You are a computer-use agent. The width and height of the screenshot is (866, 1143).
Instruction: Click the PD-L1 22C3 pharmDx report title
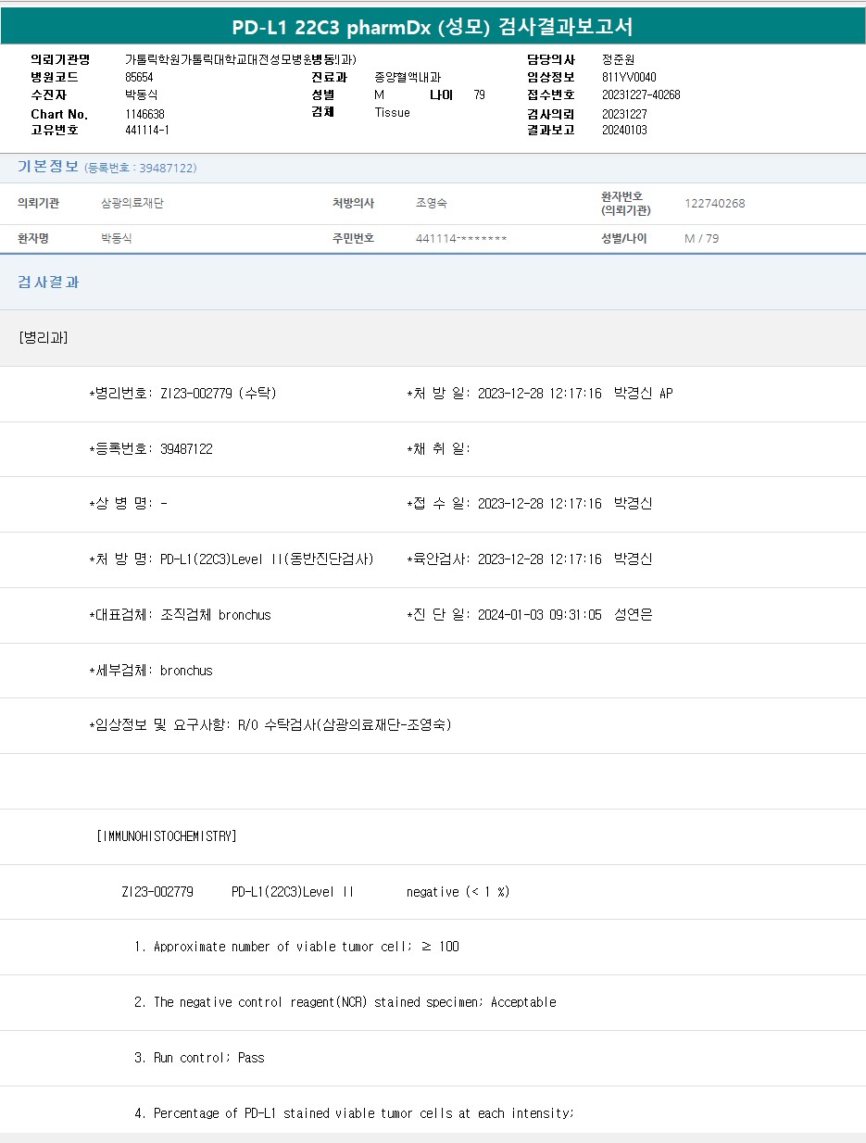(x=433, y=27)
